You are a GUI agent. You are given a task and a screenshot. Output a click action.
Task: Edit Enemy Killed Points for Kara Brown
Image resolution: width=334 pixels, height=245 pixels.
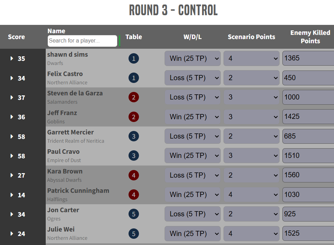pos(308,175)
